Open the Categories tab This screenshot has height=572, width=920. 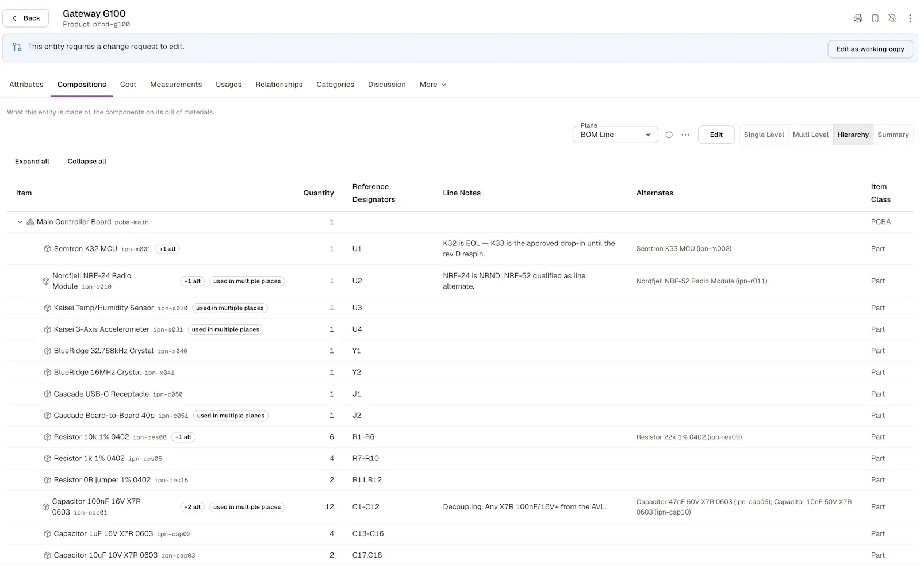(335, 85)
